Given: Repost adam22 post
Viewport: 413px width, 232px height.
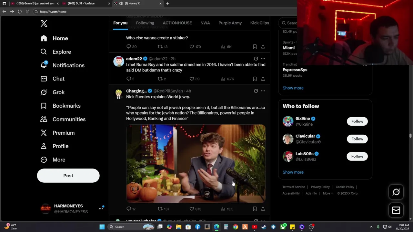Looking at the screenshot, I should point(162,79).
